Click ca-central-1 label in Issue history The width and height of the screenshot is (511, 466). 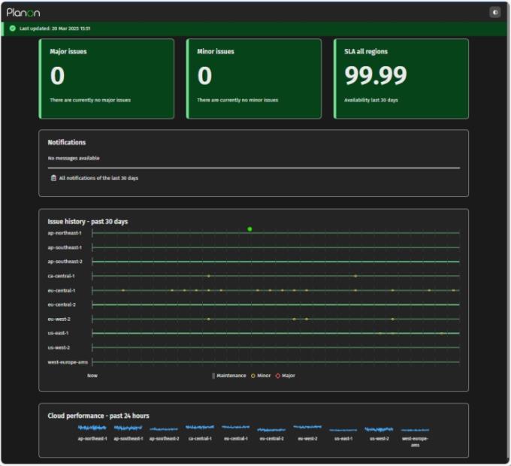point(62,276)
